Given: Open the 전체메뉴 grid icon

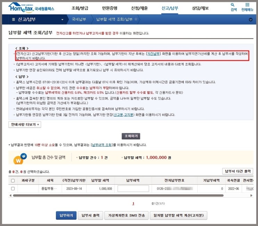Looking at the screenshot, I should pyautogui.click(x=247, y=7).
